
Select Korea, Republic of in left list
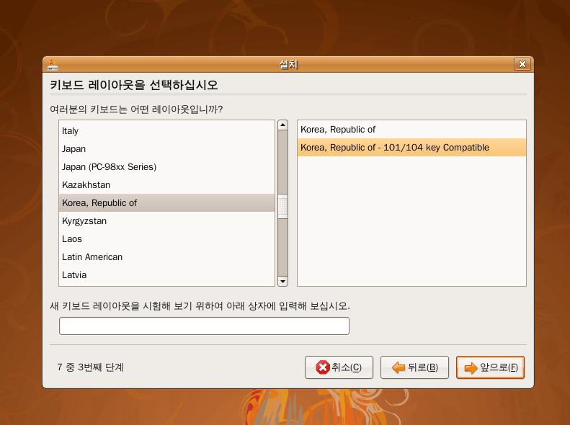tap(166, 202)
